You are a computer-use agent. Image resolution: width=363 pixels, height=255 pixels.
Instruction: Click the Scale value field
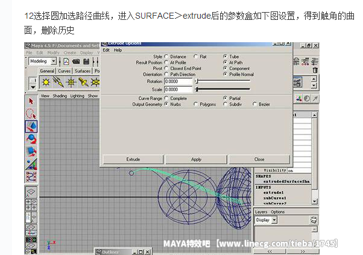[x=178, y=89]
